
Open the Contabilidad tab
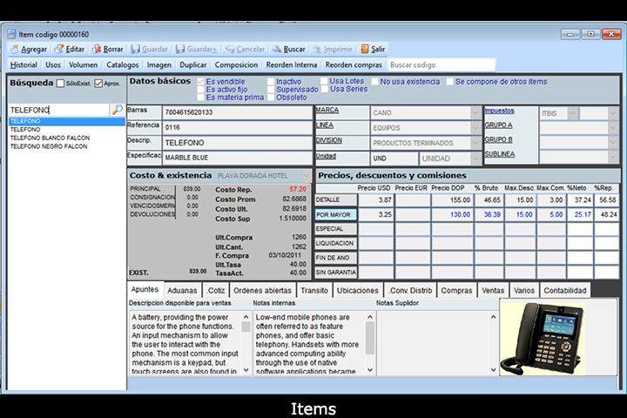pyautogui.click(x=565, y=290)
